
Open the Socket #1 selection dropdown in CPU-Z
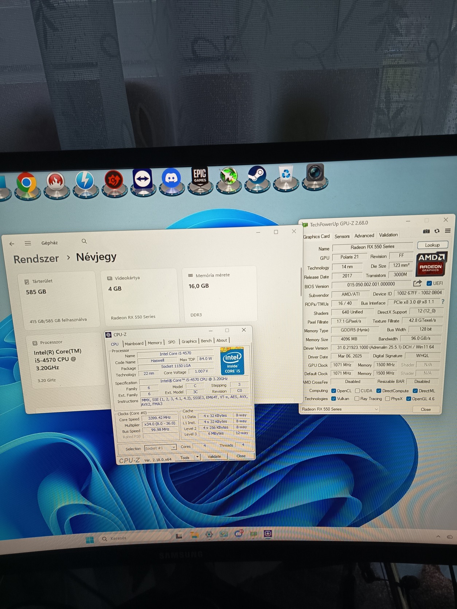point(160,448)
